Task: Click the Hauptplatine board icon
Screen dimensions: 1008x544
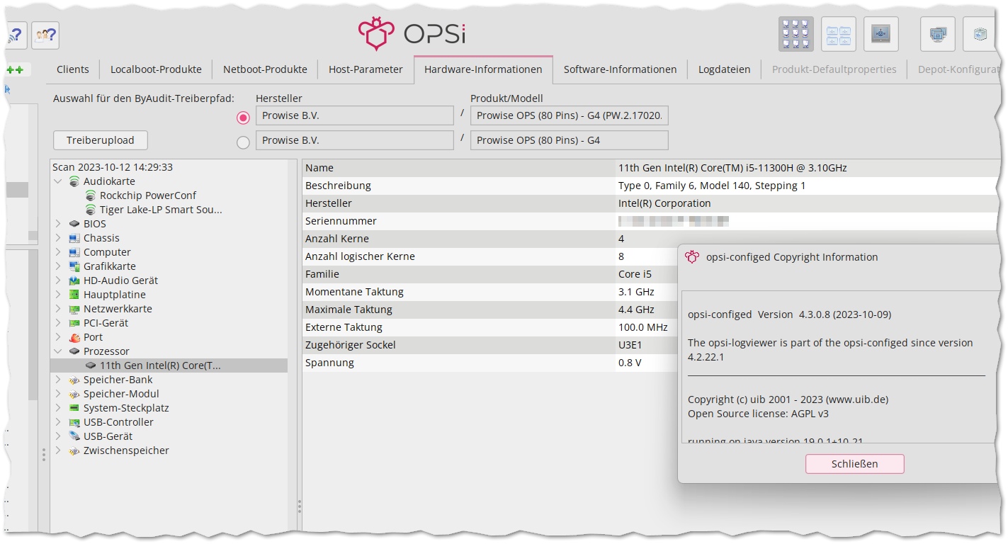Action: pos(74,295)
